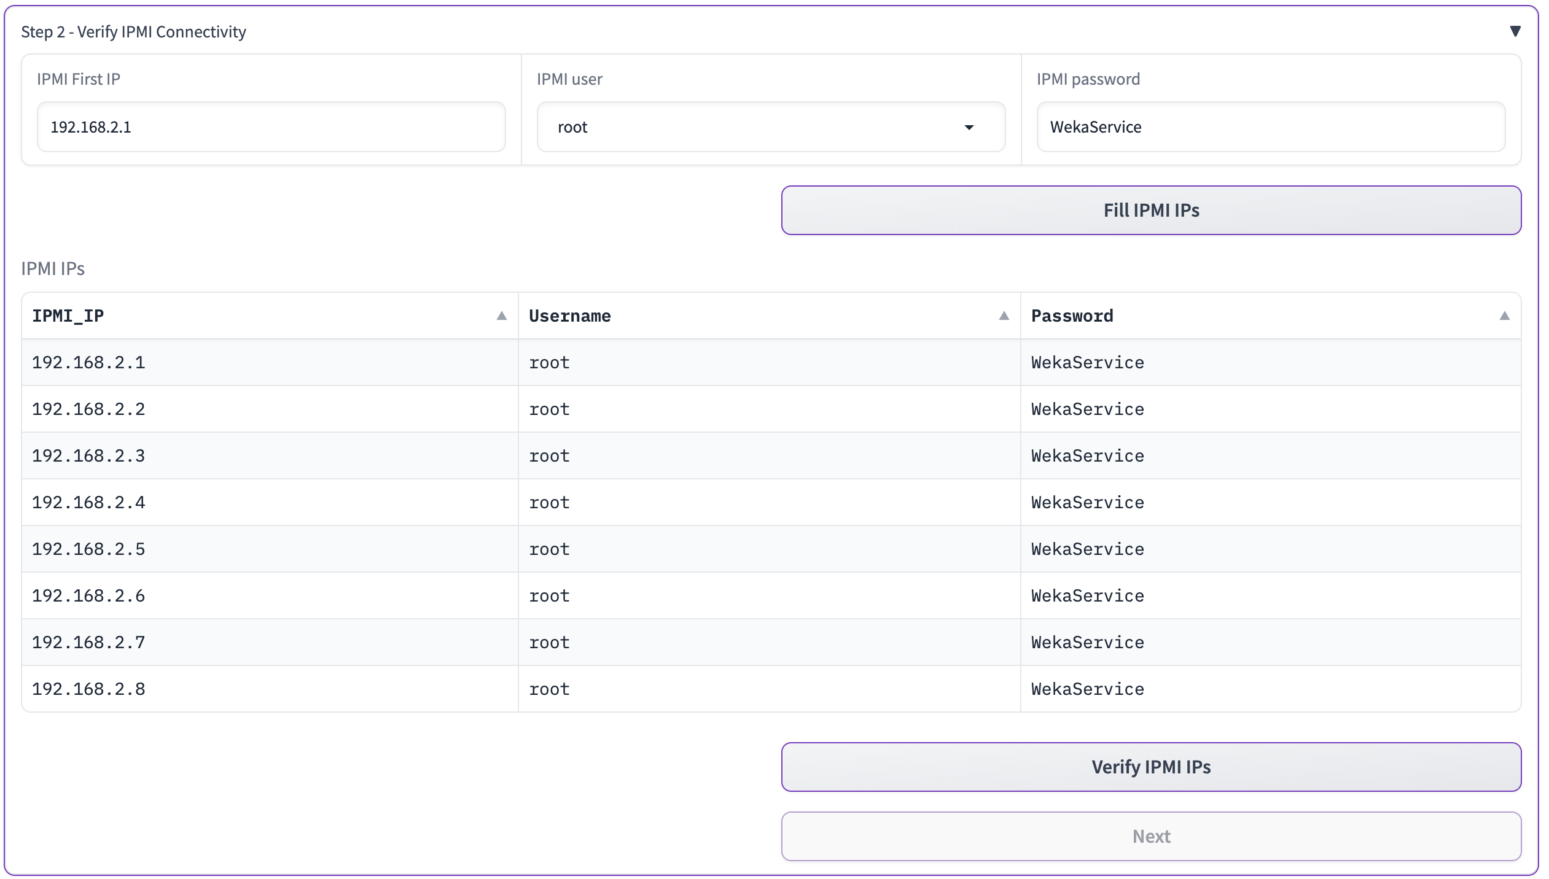
Task: Select the 192.168.2.1 table cell
Action: coord(88,363)
